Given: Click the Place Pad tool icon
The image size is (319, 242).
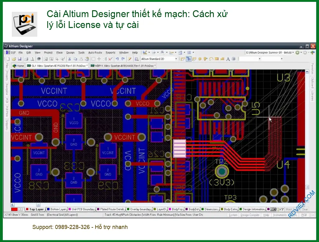Looking at the screenshot, I should tap(200, 59).
